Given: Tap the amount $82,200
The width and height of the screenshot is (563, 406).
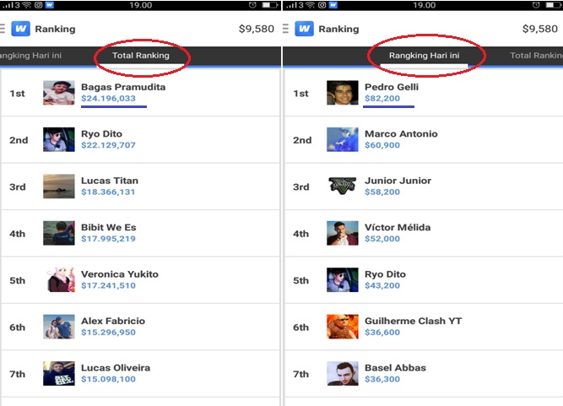Looking at the screenshot, I should 382,99.
